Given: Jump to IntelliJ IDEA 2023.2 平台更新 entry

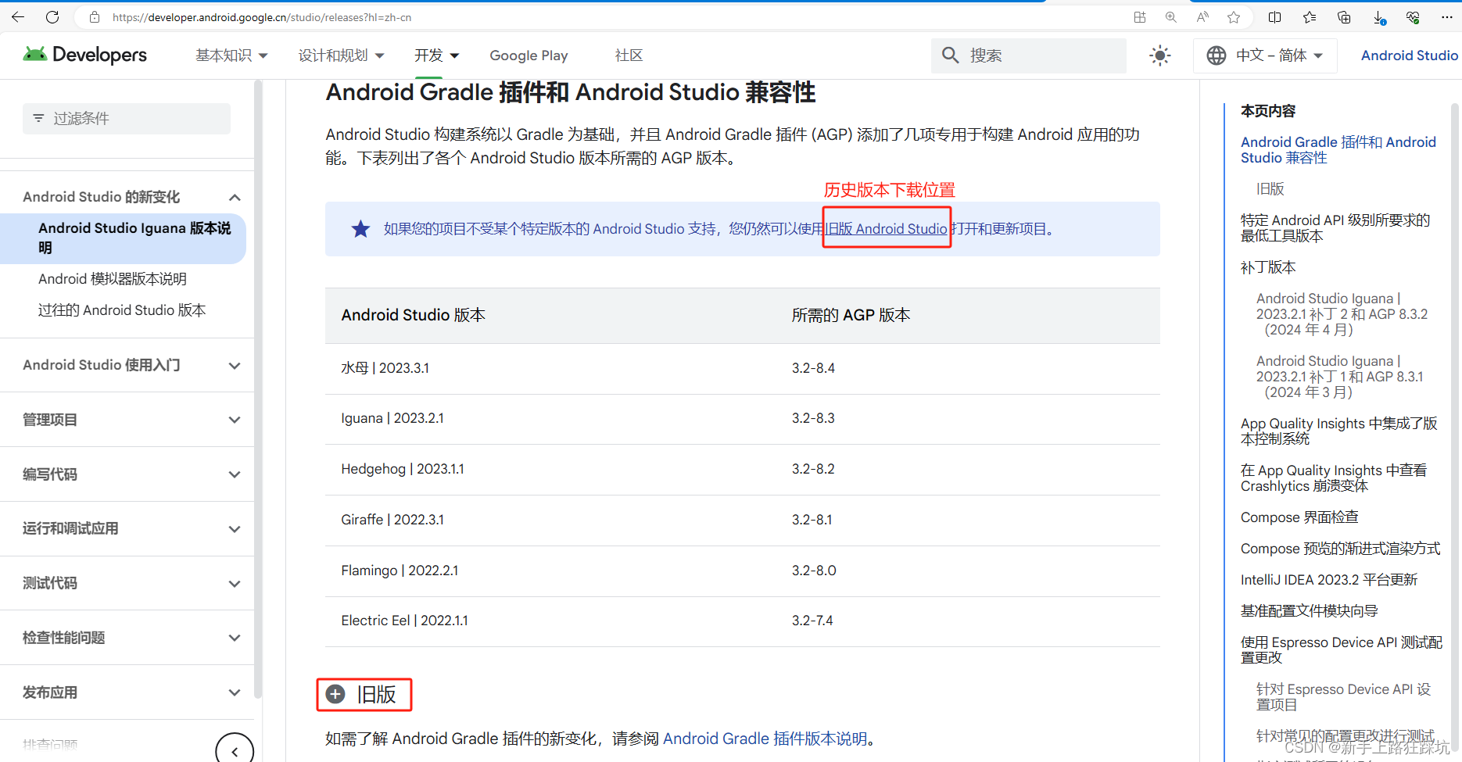Looking at the screenshot, I should click(x=1329, y=580).
